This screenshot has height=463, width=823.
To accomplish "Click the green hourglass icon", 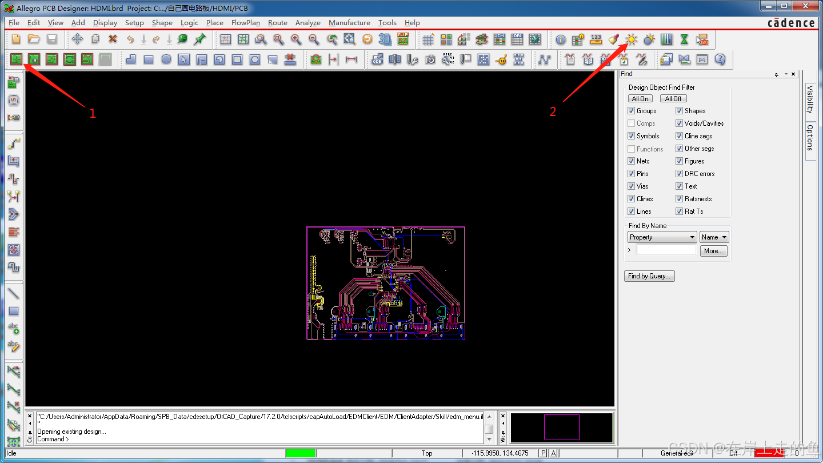I will tap(684, 39).
